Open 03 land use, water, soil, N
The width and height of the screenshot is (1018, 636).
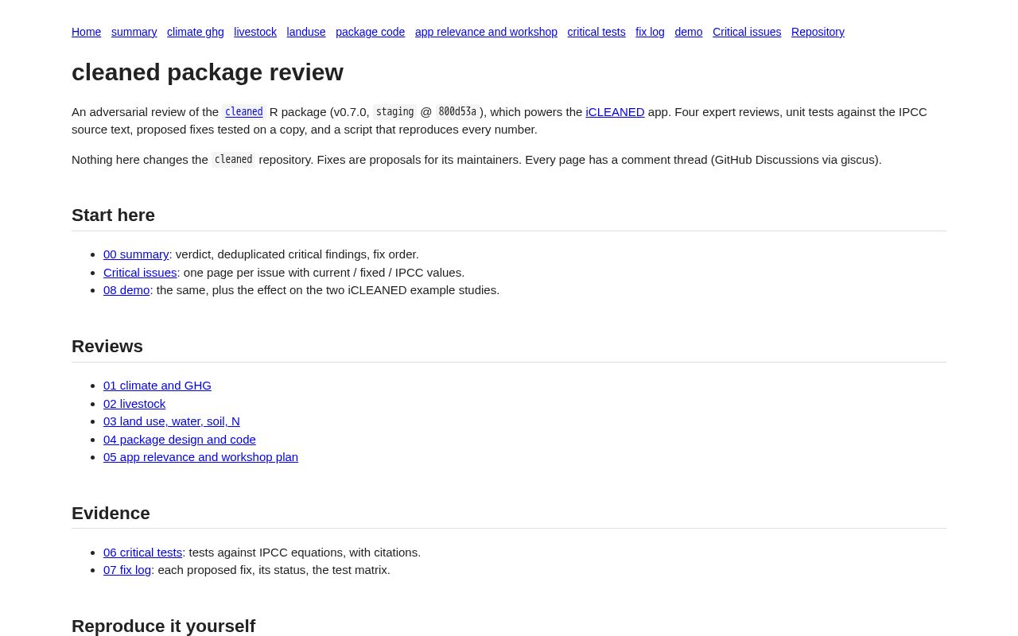coord(172,421)
